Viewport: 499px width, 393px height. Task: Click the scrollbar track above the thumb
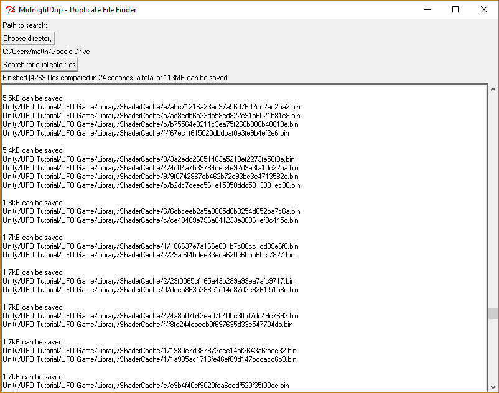tap(493, 199)
